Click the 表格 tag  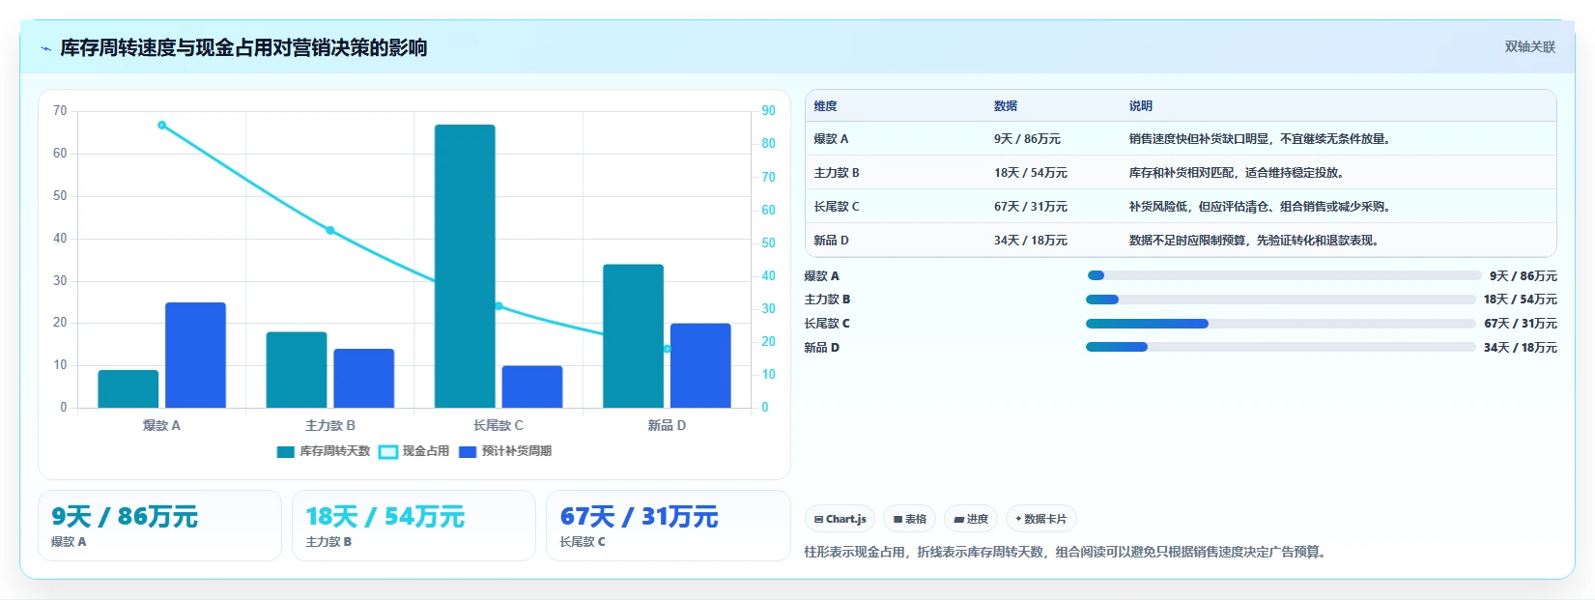[x=909, y=519]
